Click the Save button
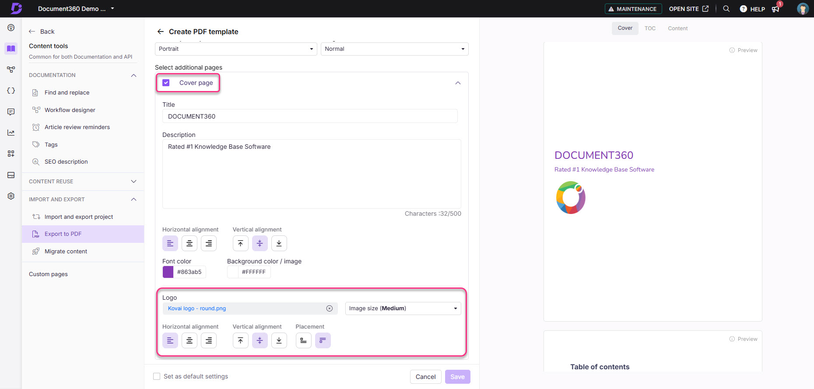 point(458,377)
